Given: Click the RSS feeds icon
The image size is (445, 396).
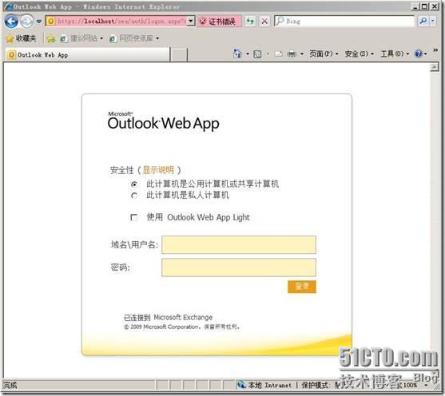Looking at the screenshot, I should (257, 53).
